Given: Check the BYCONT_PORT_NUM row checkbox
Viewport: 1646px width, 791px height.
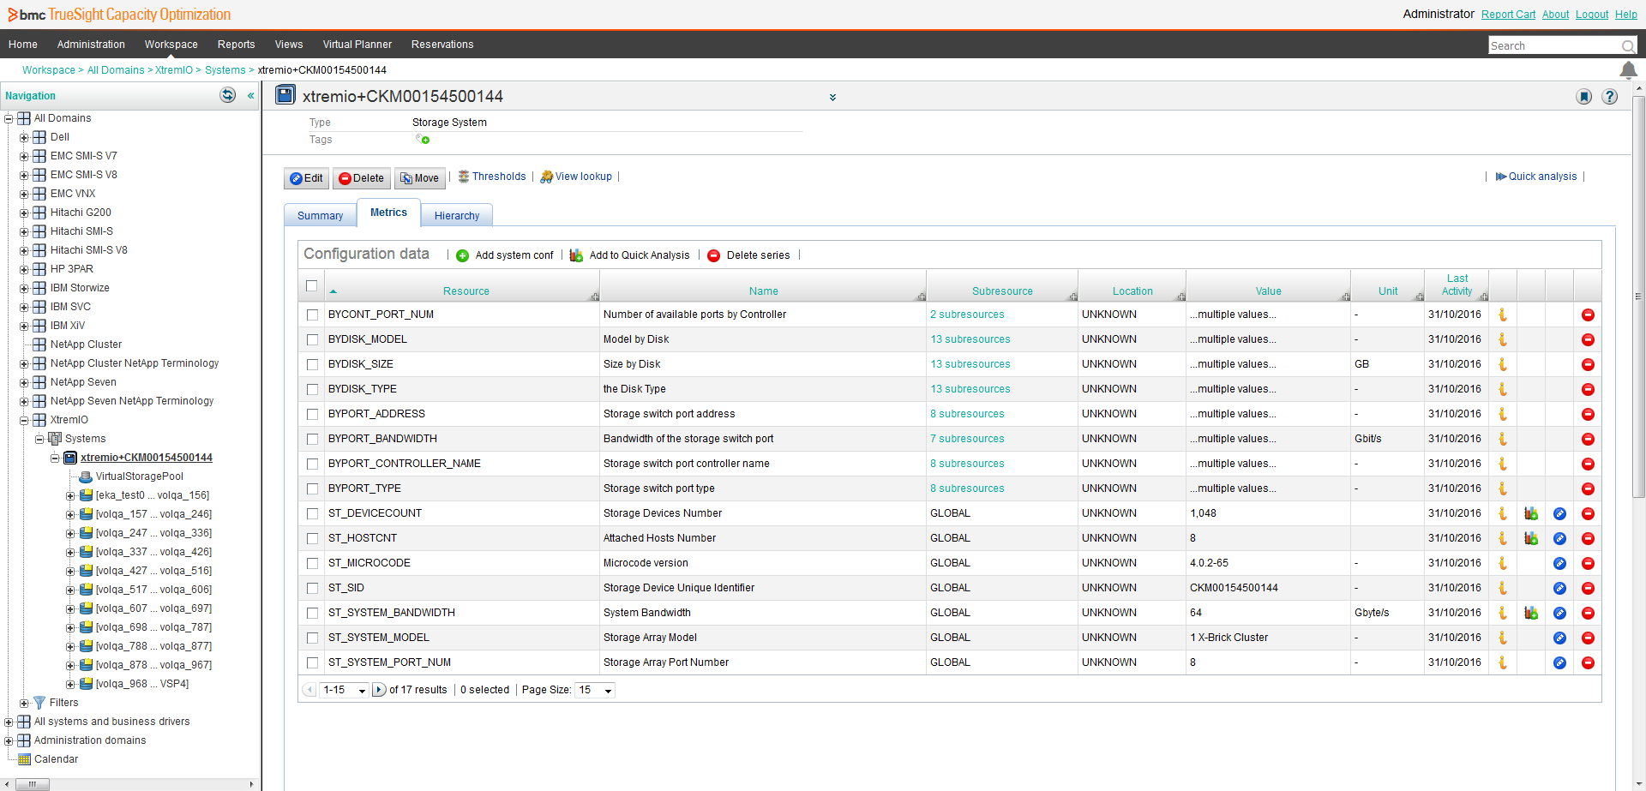Looking at the screenshot, I should pyautogui.click(x=313, y=315).
